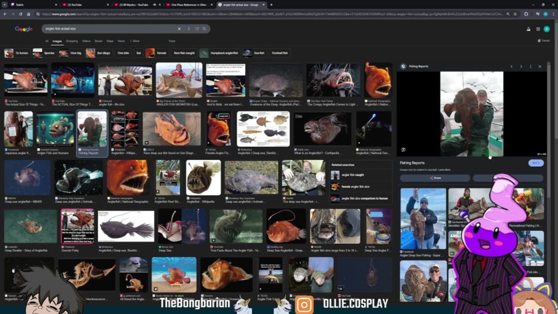Open the Angler Deep Sea Fishing related image

click(423, 219)
